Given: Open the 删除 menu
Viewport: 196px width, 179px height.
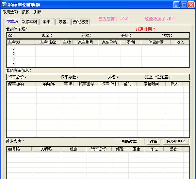Looking at the screenshot, I should coord(37,12).
